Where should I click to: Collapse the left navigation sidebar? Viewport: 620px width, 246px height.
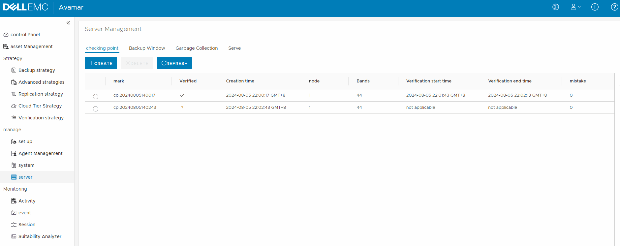pyautogui.click(x=68, y=23)
